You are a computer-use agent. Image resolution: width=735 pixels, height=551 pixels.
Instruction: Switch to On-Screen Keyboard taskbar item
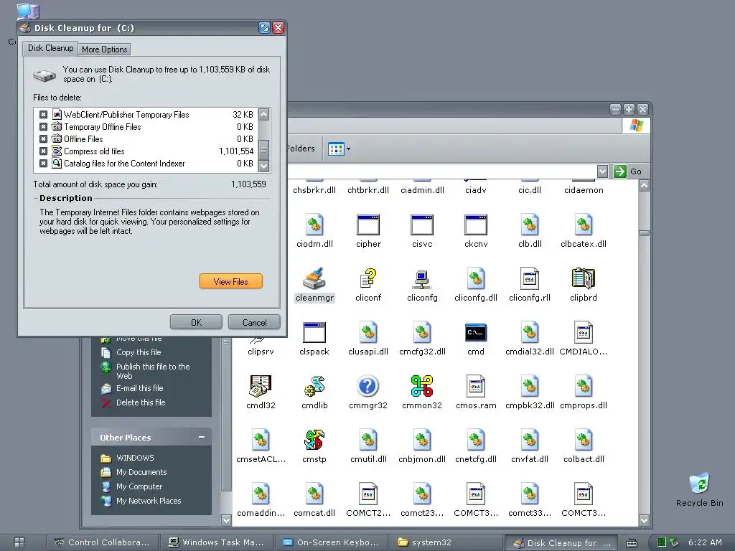point(331,542)
